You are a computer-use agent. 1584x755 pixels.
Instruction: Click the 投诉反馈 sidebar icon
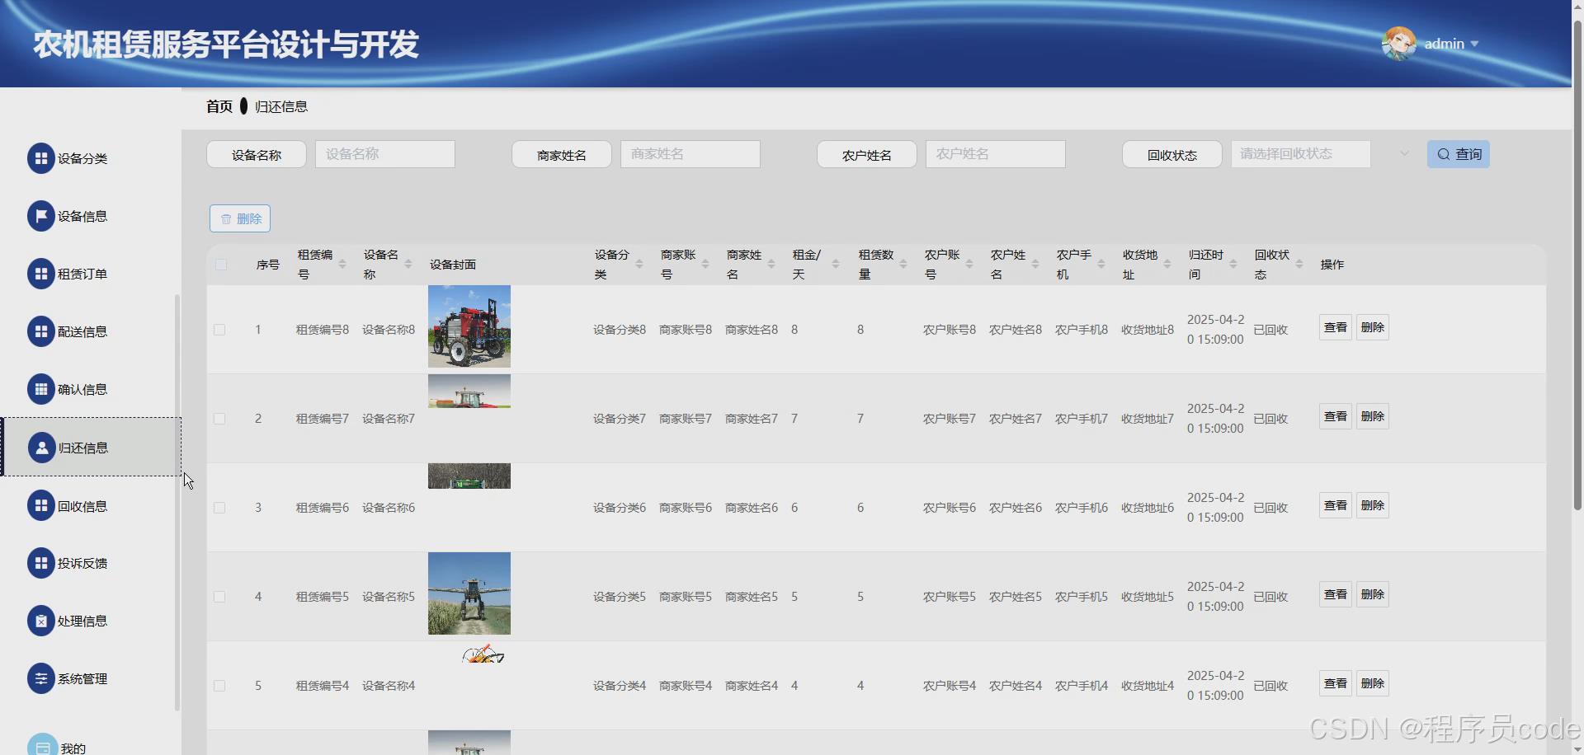40,563
